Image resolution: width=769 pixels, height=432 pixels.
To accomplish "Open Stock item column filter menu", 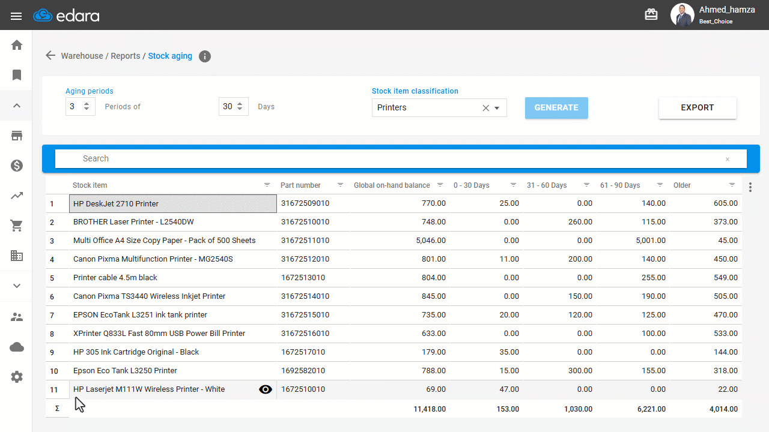I will (x=267, y=185).
